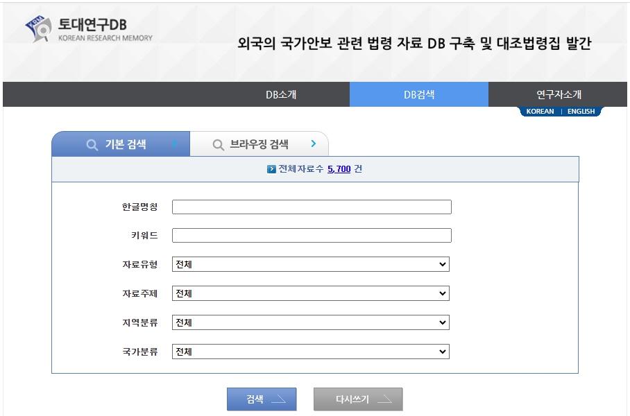This screenshot has height=416, width=630.
Task: Switch language to ENGLISH
Action: [581, 112]
